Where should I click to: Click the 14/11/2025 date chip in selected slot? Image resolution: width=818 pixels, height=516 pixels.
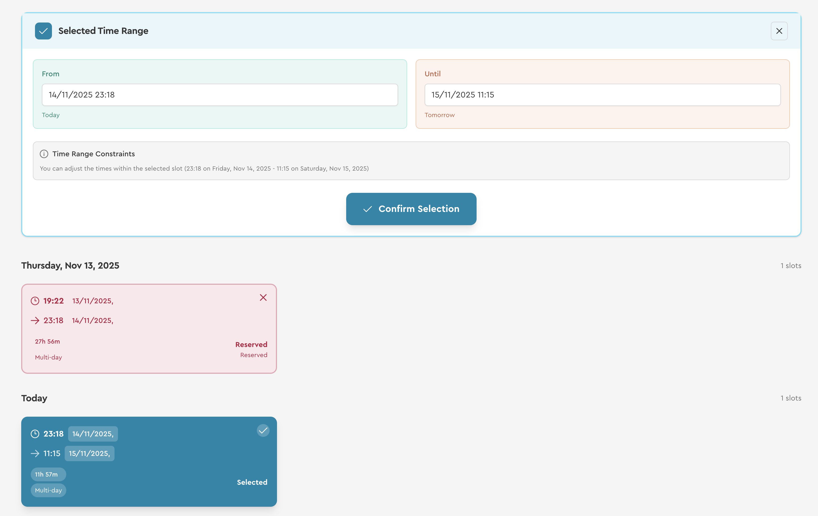93,434
